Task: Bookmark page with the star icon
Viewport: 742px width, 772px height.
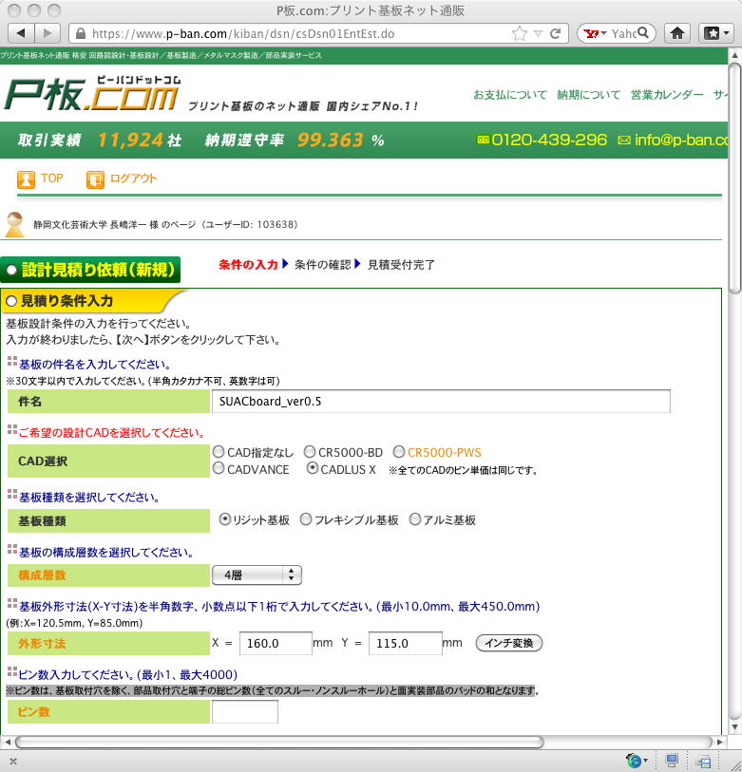Action: pos(520,33)
